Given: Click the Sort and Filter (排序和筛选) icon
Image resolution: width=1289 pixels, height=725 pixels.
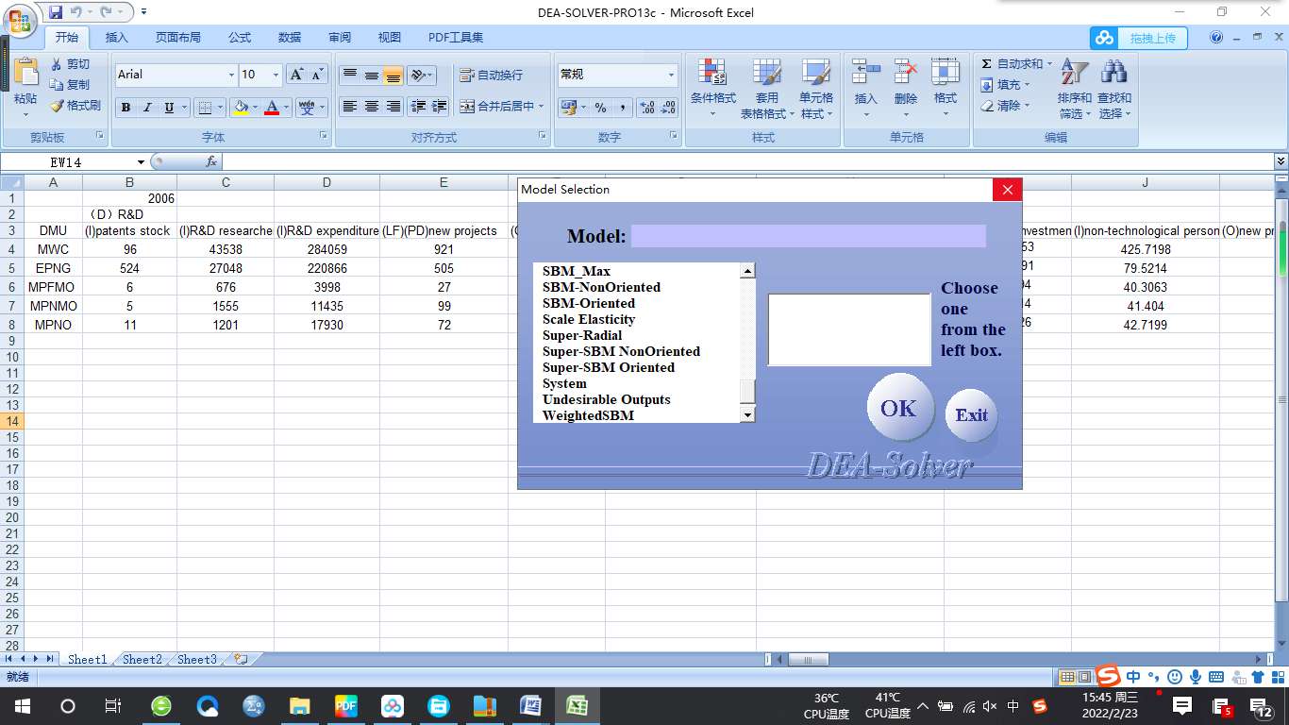Looking at the screenshot, I should tap(1074, 73).
